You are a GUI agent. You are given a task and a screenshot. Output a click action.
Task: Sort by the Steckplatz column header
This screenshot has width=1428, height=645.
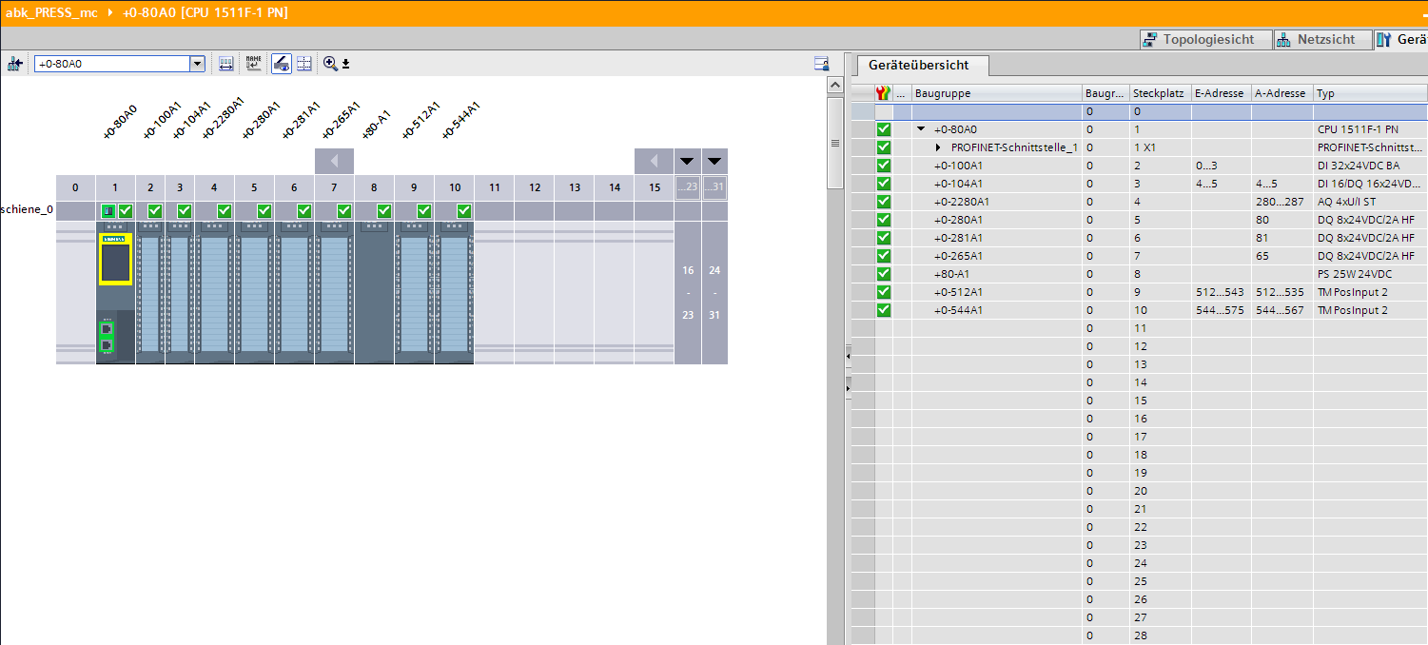(x=1159, y=93)
